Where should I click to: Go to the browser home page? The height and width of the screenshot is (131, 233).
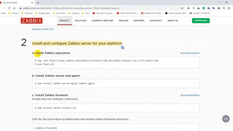click(x=14, y=8)
